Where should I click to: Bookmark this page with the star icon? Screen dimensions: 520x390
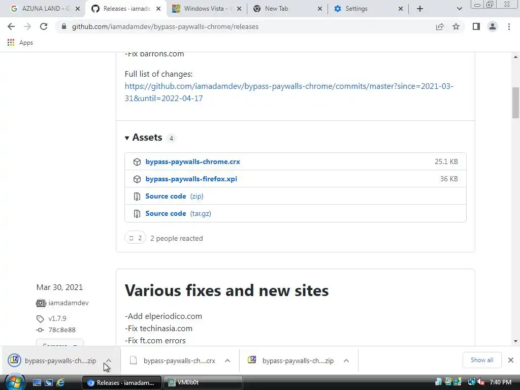click(456, 26)
